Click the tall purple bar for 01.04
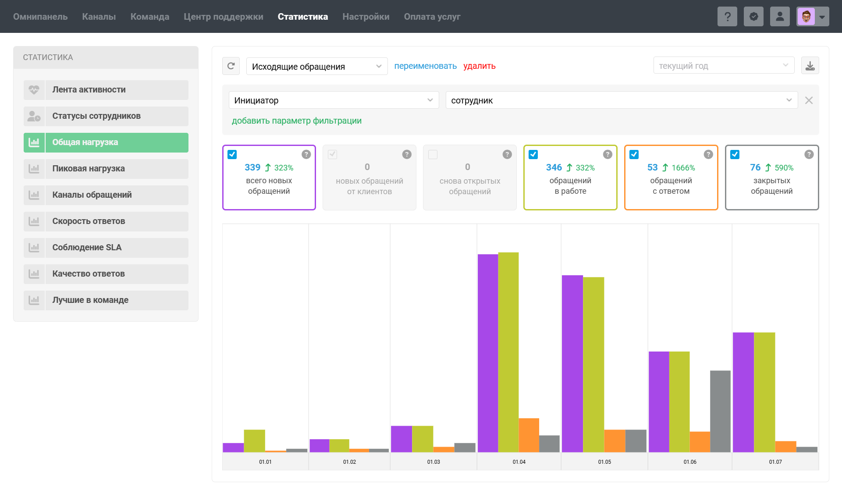The image size is (842, 494). (487, 353)
